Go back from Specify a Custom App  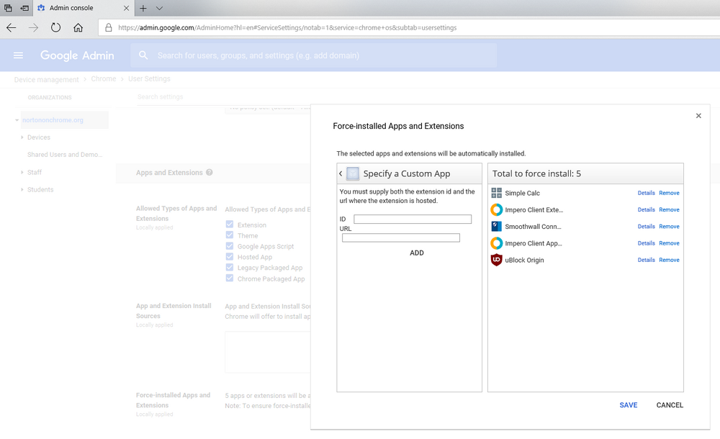tap(341, 173)
